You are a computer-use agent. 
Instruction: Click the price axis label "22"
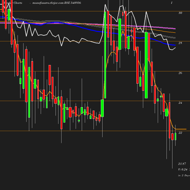pos(180,133)
